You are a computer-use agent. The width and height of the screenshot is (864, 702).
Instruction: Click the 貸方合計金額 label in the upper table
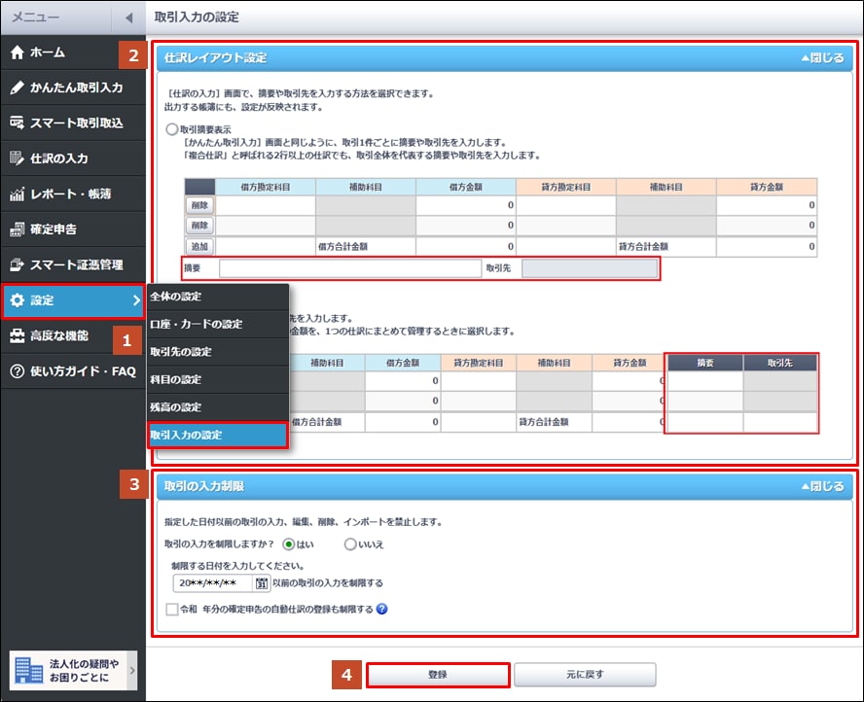click(643, 247)
